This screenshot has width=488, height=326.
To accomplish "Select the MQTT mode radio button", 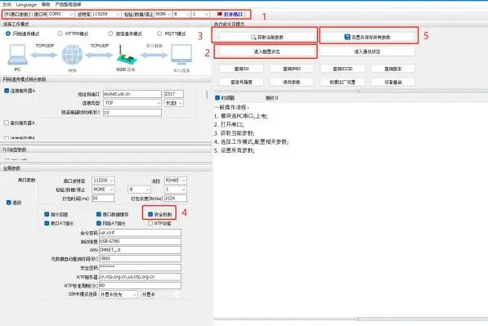I will (159, 33).
